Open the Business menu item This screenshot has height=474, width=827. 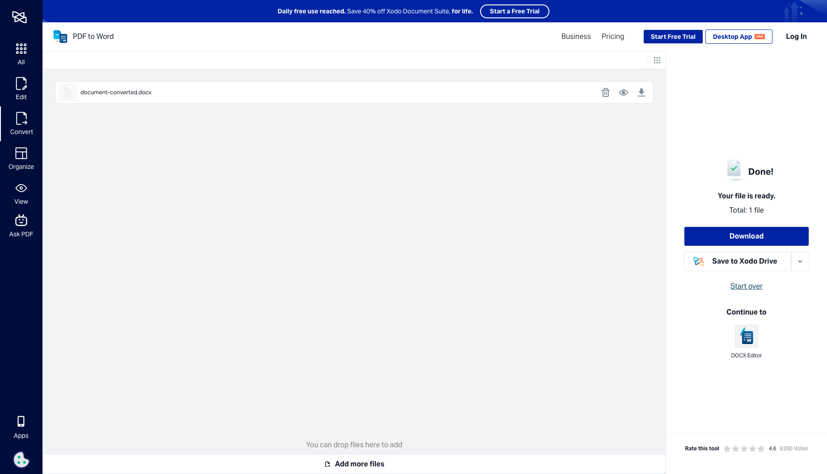[576, 37]
